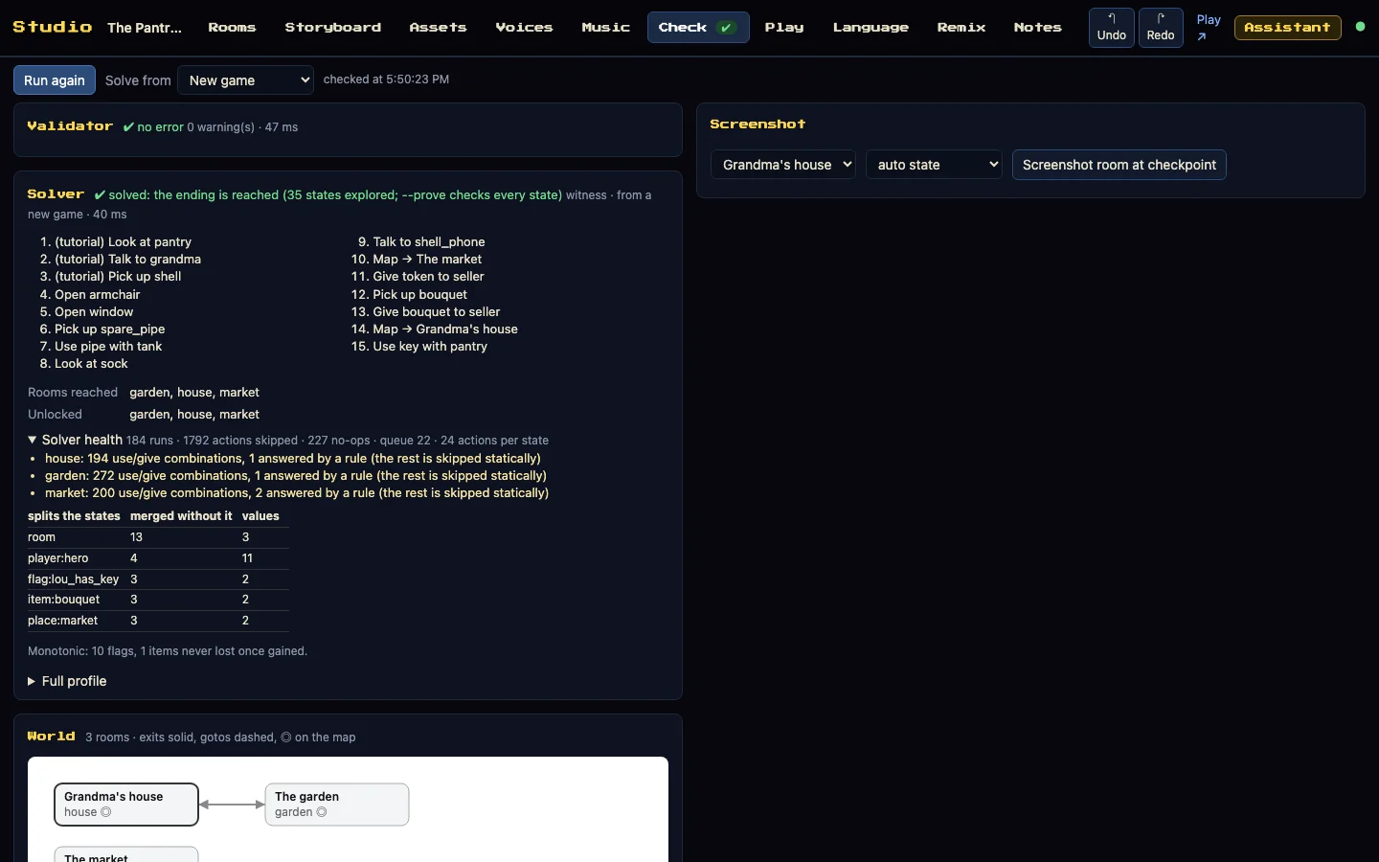Viewport: 1379px width, 862px height.
Task: Switch to the Remix tab
Action: point(961,28)
